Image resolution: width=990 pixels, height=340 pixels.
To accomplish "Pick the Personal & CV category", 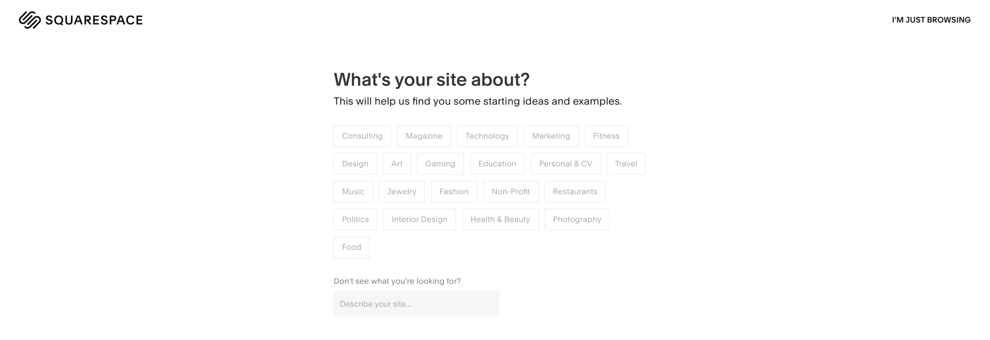I will pos(566,164).
